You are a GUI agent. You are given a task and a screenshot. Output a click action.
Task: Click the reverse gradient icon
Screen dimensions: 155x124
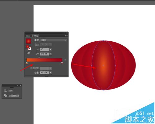[x=28, y=53]
